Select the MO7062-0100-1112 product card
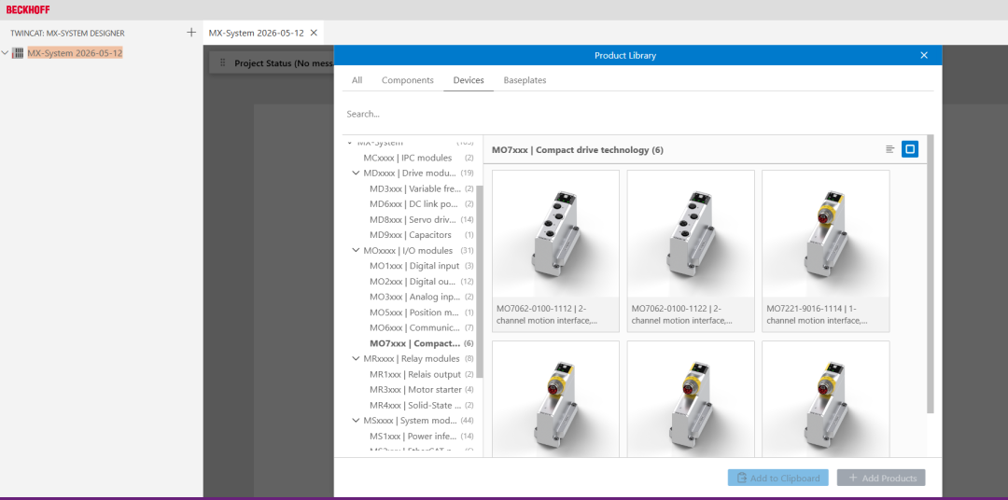The image size is (1008, 500). (x=555, y=251)
